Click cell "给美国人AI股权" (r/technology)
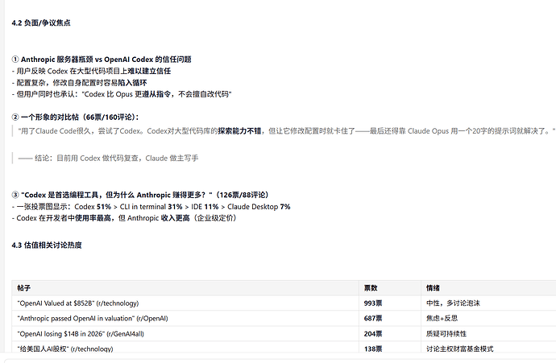The height and width of the screenshot is (363, 556). (x=185, y=348)
